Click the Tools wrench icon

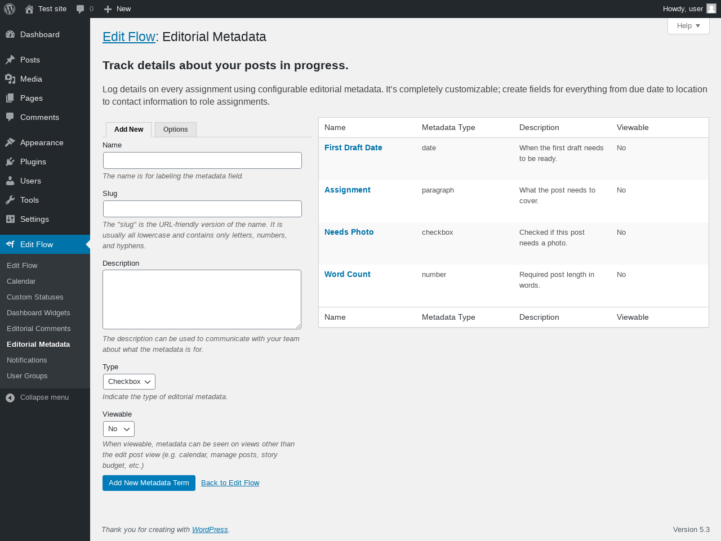(x=10, y=200)
